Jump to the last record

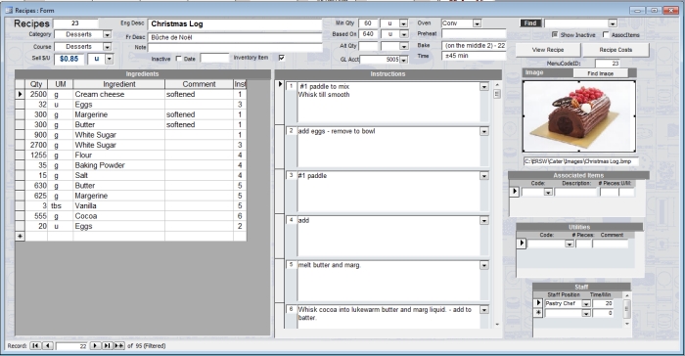pyautogui.click(x=107, y=345)
